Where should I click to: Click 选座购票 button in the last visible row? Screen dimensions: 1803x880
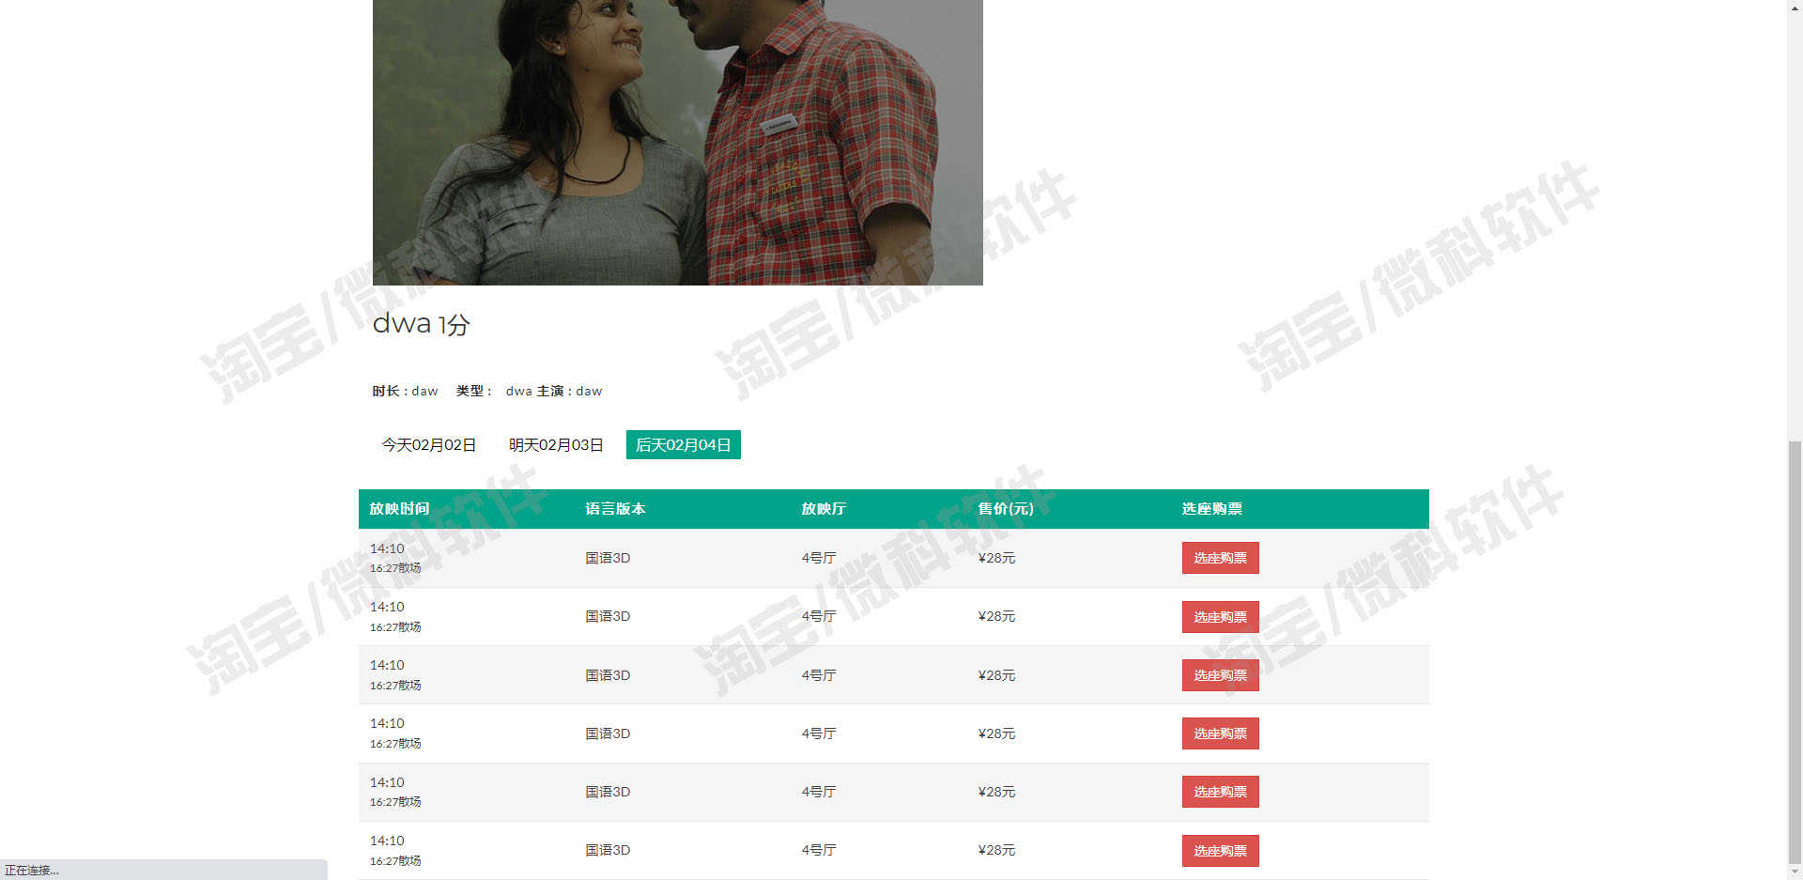point(1220,851)
